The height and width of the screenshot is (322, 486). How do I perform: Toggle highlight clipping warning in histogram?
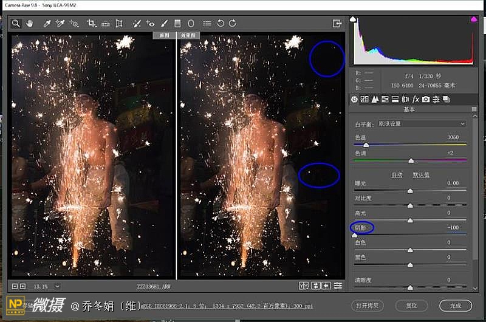(473, 19)
